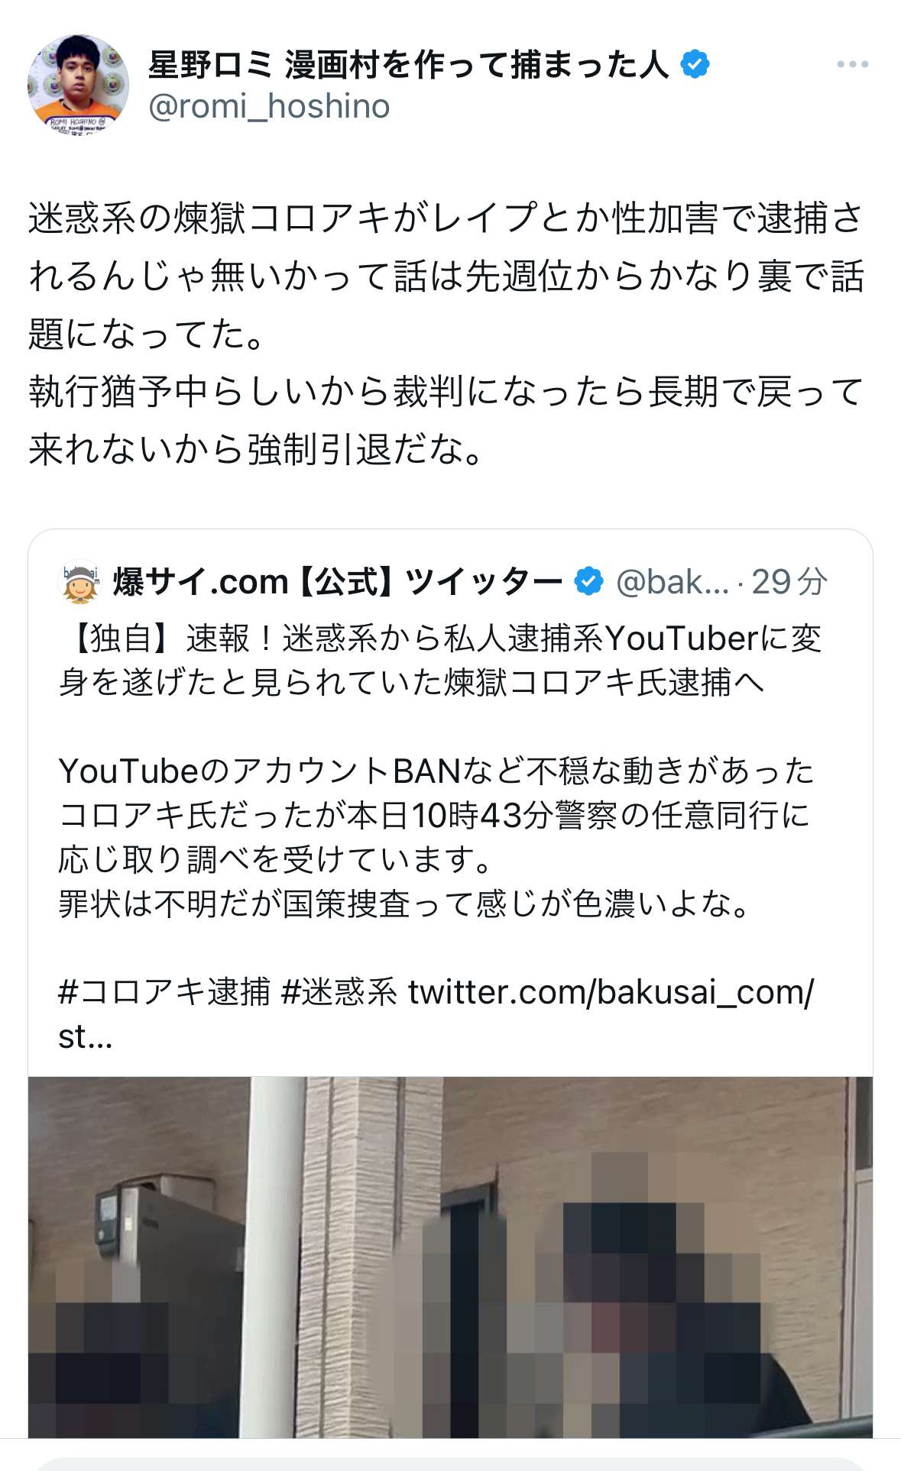
Task: Tap the line 罪状は不明だが国策捜査って感じ
Action: click(x=405, y=904)
